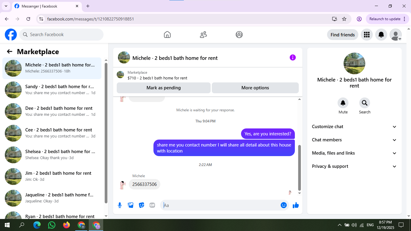Image resolution: width=411 pixels, height=231 pixels.
Task: Open WhatsApp from taskbar
Action: point(52,225)
